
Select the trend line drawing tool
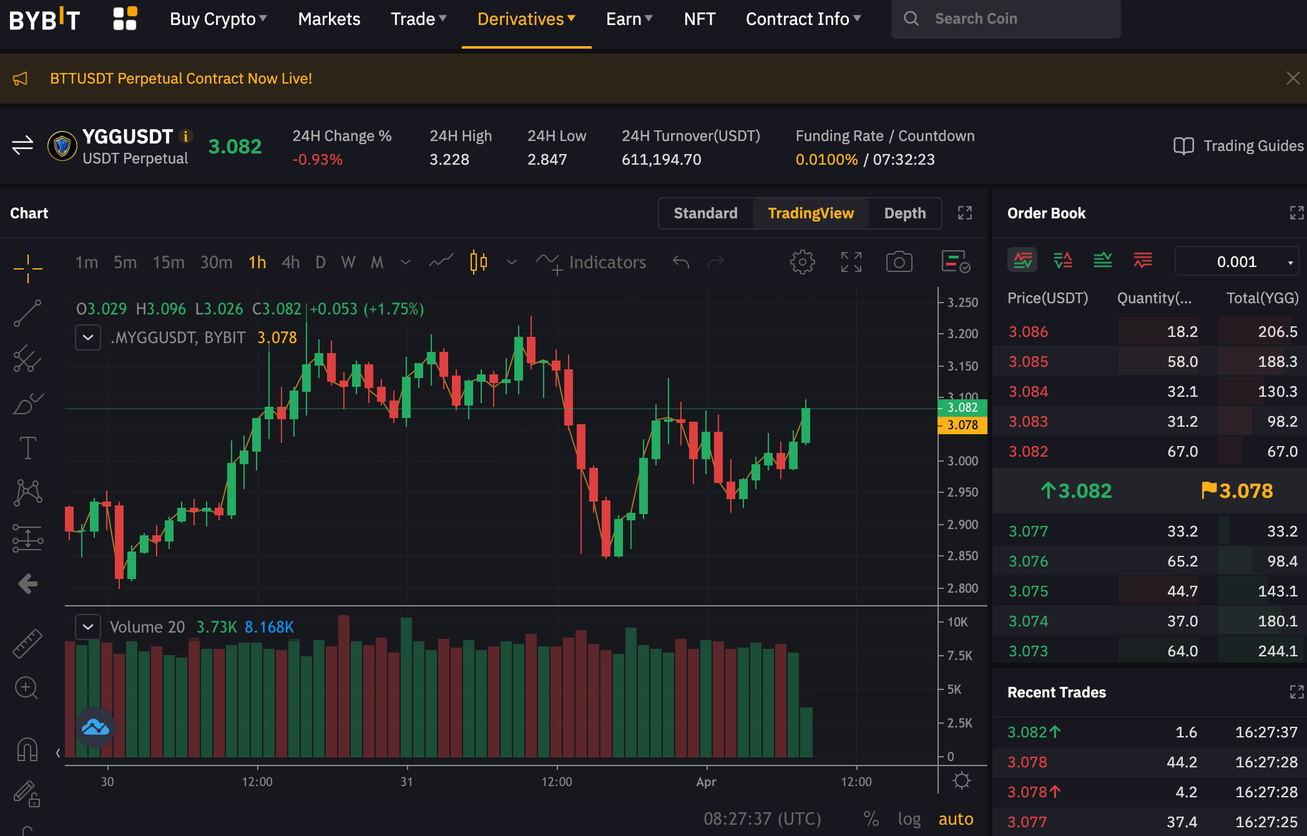coord(27,313)
